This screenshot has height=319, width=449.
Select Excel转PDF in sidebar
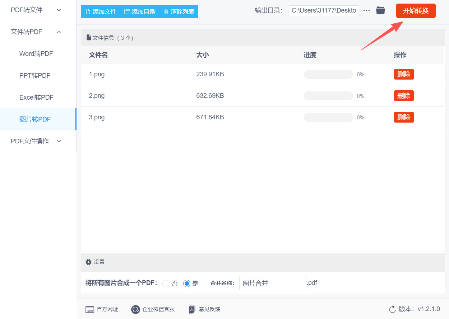tap(36, 97)
